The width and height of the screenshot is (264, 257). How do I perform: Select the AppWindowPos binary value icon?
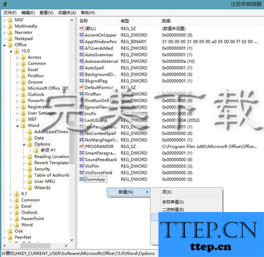coord(81,42)
